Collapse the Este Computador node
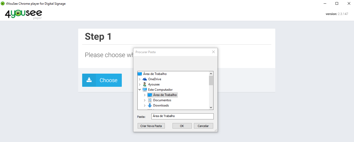This screenshot has width=354, height=142. (140, 90)
